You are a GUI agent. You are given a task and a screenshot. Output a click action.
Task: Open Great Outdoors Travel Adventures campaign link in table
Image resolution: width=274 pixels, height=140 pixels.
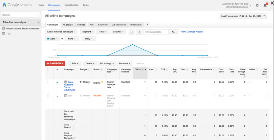(x=70, y=86)
